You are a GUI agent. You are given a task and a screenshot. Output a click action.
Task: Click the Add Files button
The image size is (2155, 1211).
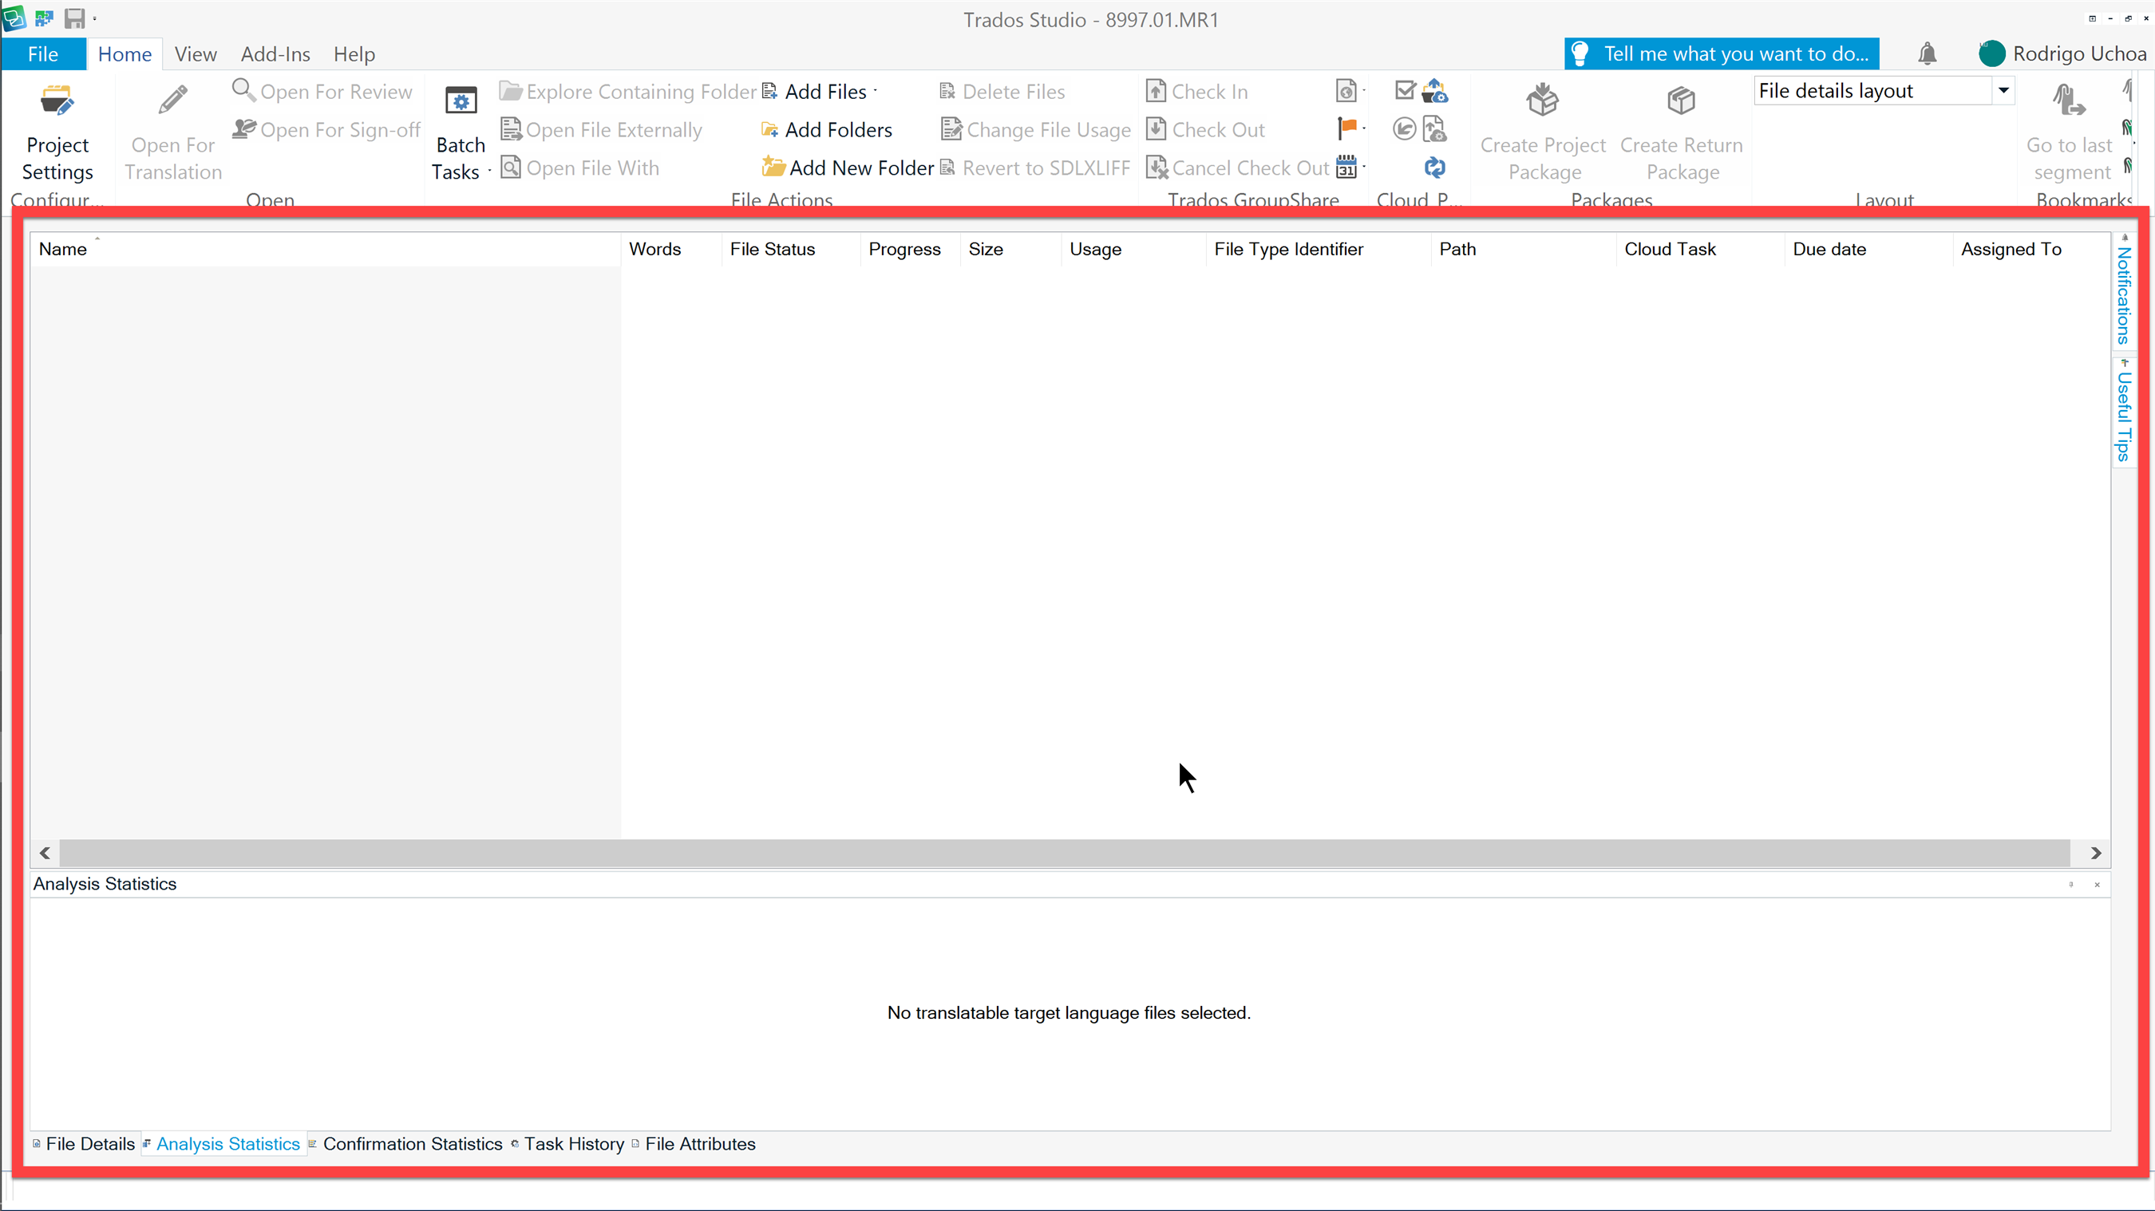(x=814, y=91)
